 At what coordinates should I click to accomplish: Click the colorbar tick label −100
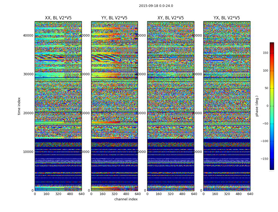point(264,141)
